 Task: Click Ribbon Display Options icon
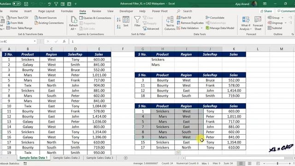coord(265,4)
